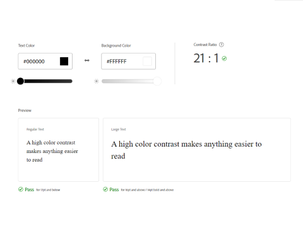The width and height of the screenshot is (303, 229).
Task: Click the #000000 text color field
Action: (x=45, y=61)
